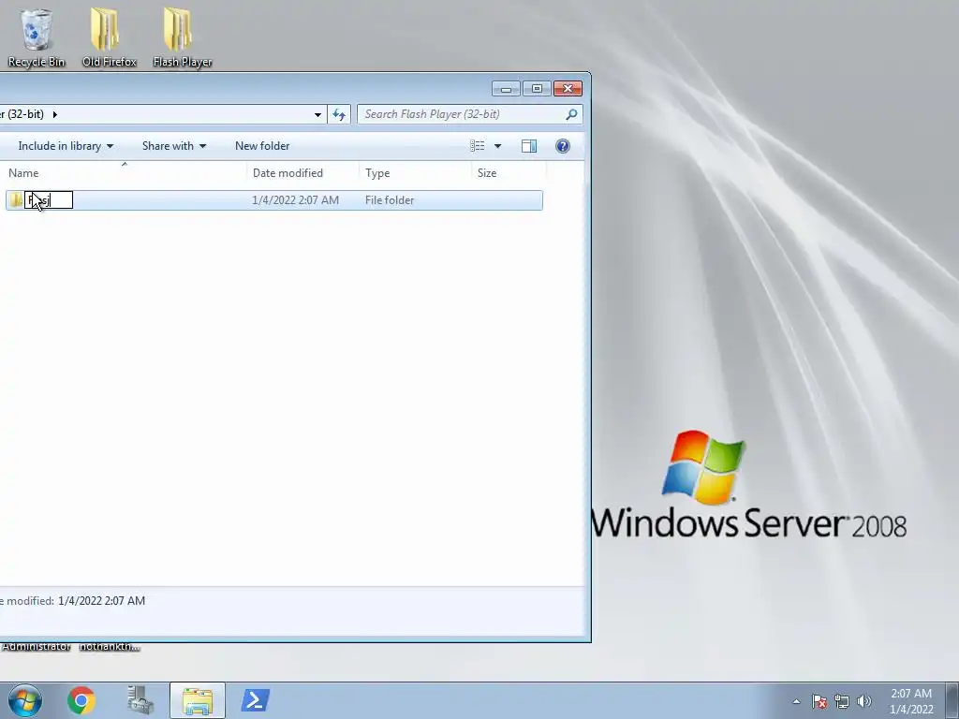Open the address bar history dropdown
The width and height of the screenshot is (959, 719).
[317, 114]
